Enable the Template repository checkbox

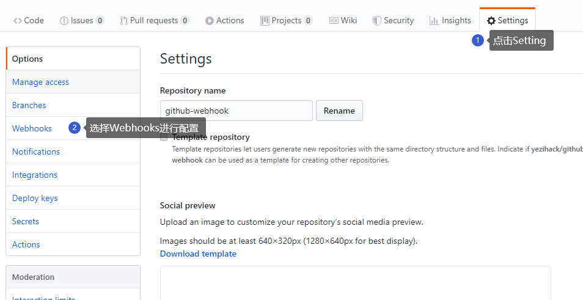[164, 137]
